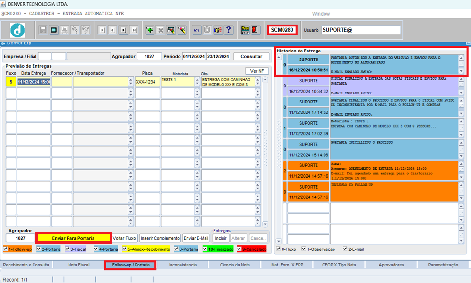471x283 pixels.
Task: Open Help with the blue question mark
Action: click(x=228, y=30)
